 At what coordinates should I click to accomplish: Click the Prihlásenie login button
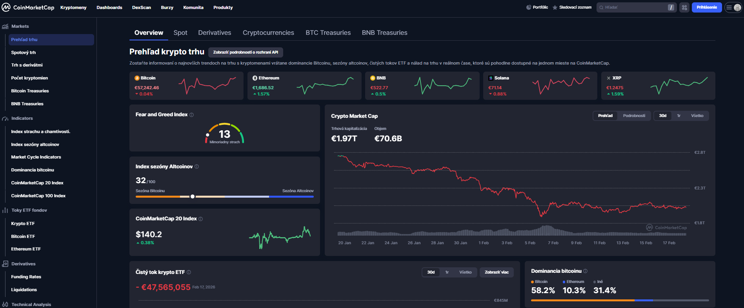(x=706, y=7)
